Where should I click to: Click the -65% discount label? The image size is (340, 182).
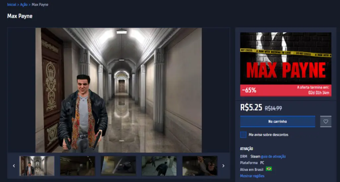(249, 90)
